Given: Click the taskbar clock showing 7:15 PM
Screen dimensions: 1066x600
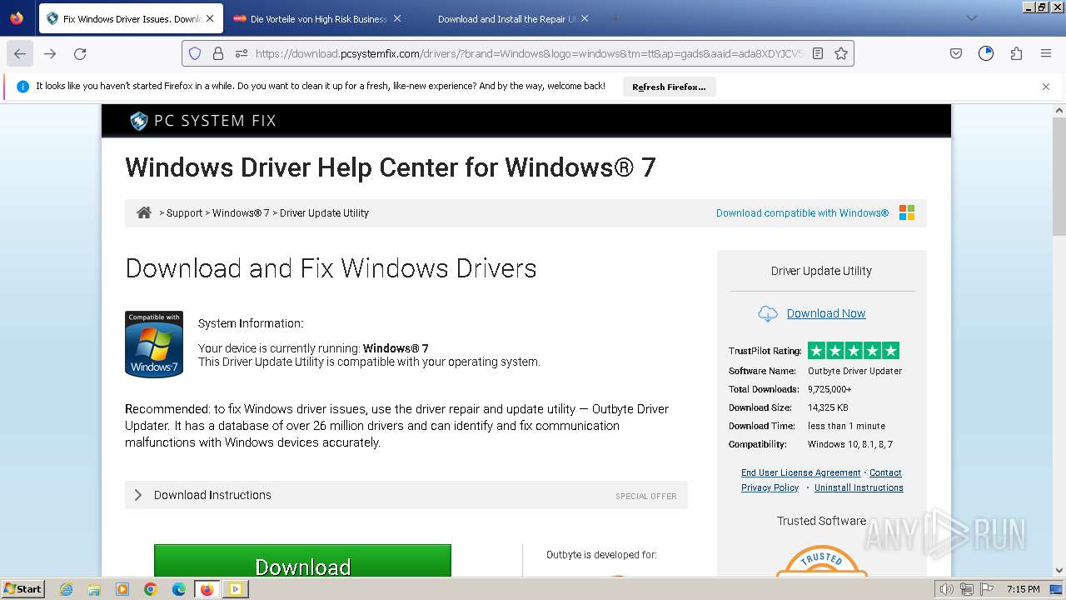Looking at the screenshot, I should pos(1023,589).
